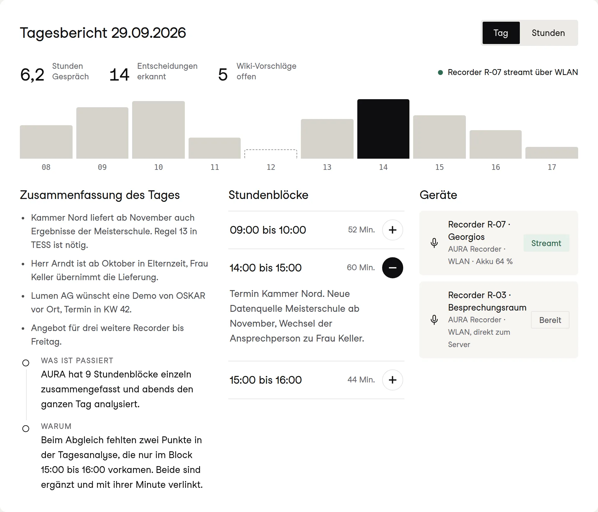Click the WARUM timeline circle
Screen dimensions: 598x512
[x=26, y=429]
